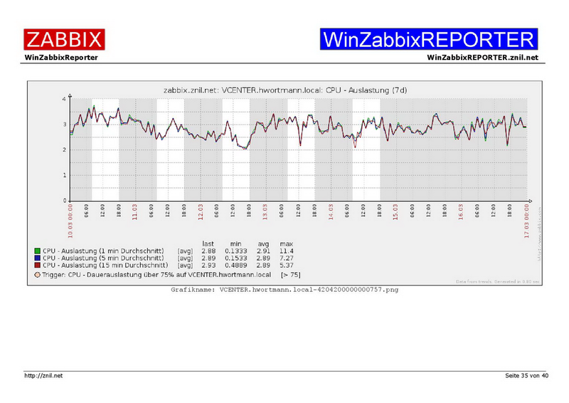Select the max value 11.4

coord(287,251)
